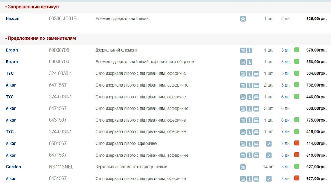331x183 pixels.
Task: Open the photo icon in the 504,00грн. TYC row
Action: coord(243,74)
